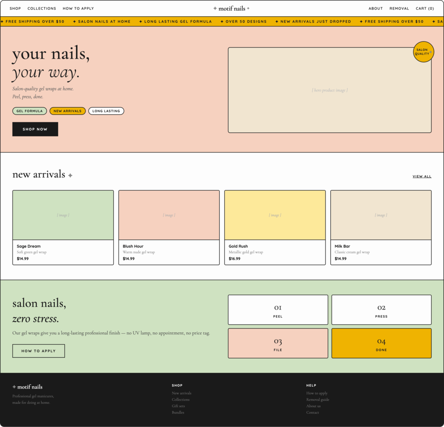Viewport: 444px width, 427px height.
Task: Open Removal guide footer link
Action: [318, 400]
